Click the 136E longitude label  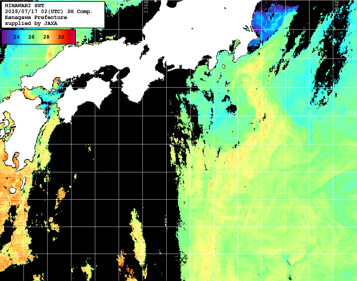click(x=145, y=7)
